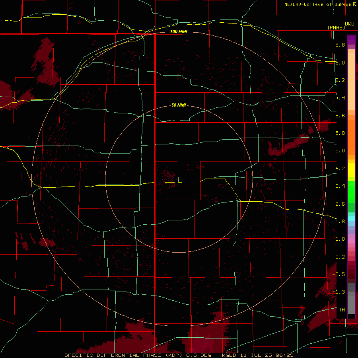
Task: Click the 5.0 scale value
Action: (x=340, y=151)
